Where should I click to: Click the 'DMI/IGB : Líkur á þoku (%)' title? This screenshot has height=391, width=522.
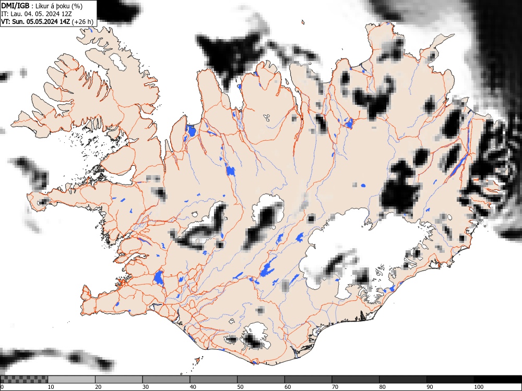coord(42,6)
